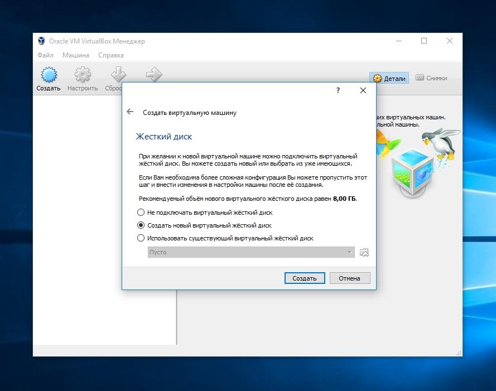Open the Машина menu
Screen dimensions: 496x391
(75, 55)
